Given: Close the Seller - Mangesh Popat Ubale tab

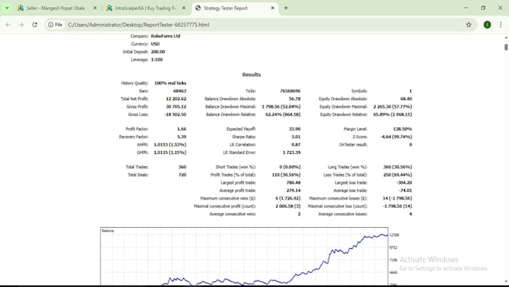Looking at the screenshot, I should (x=95, y=8).
